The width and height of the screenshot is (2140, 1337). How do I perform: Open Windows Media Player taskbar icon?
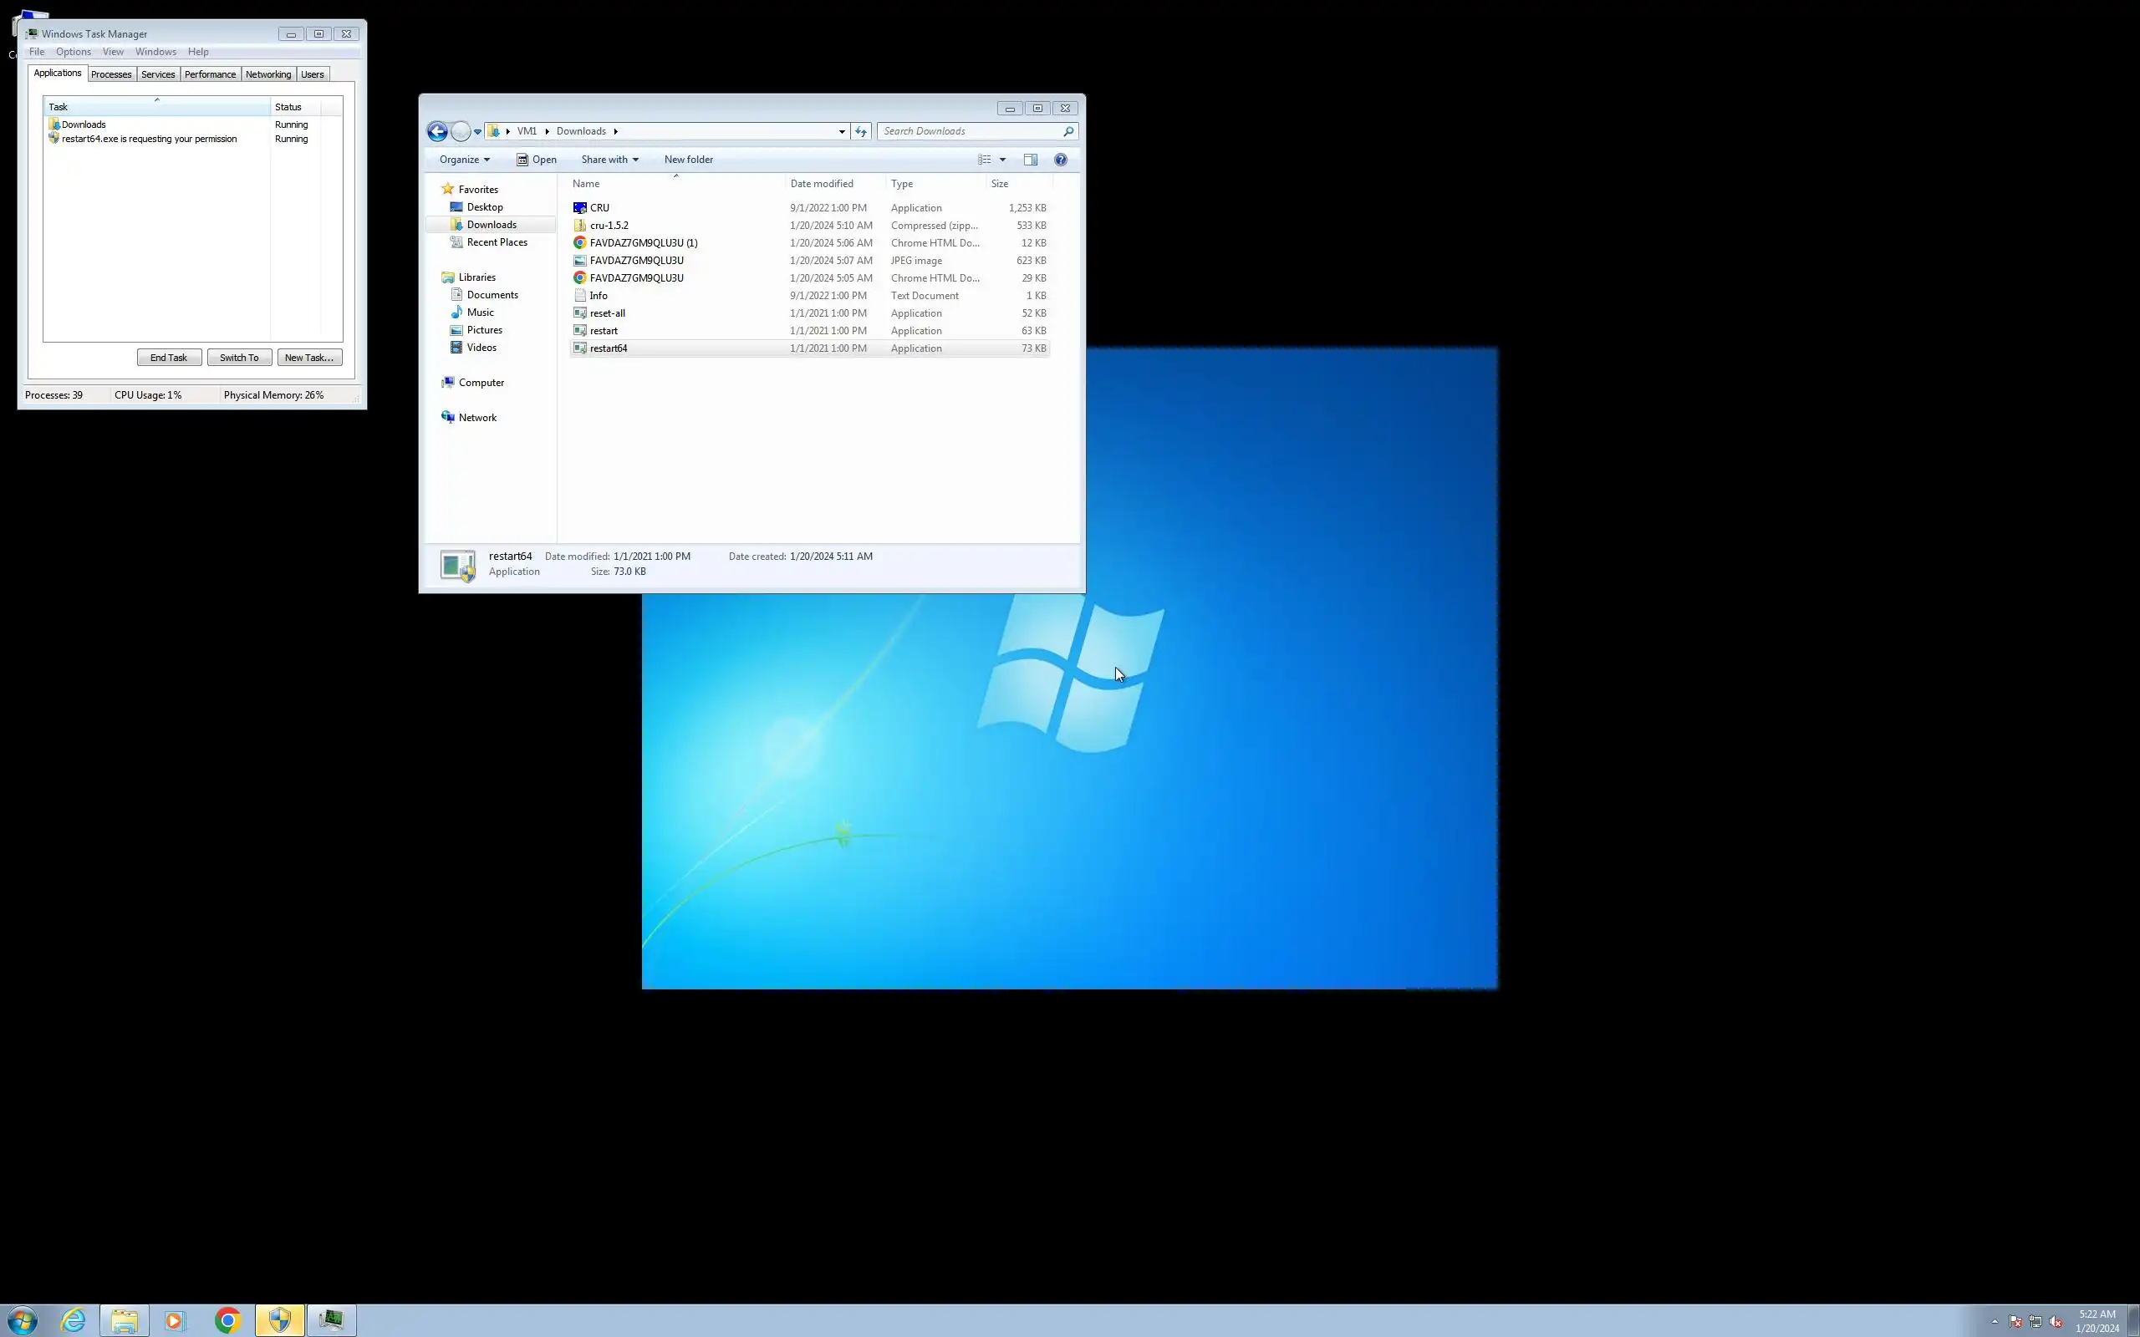click(x=174, y=1320)
